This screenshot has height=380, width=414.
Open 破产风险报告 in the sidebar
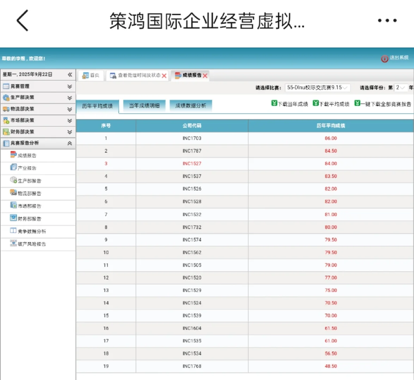(32, 244)
